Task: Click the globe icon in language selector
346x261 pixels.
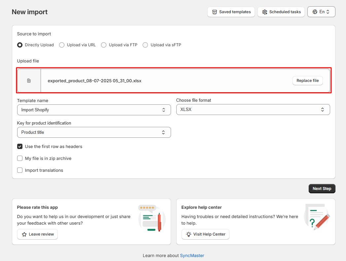Action: [x=315, y=12]
